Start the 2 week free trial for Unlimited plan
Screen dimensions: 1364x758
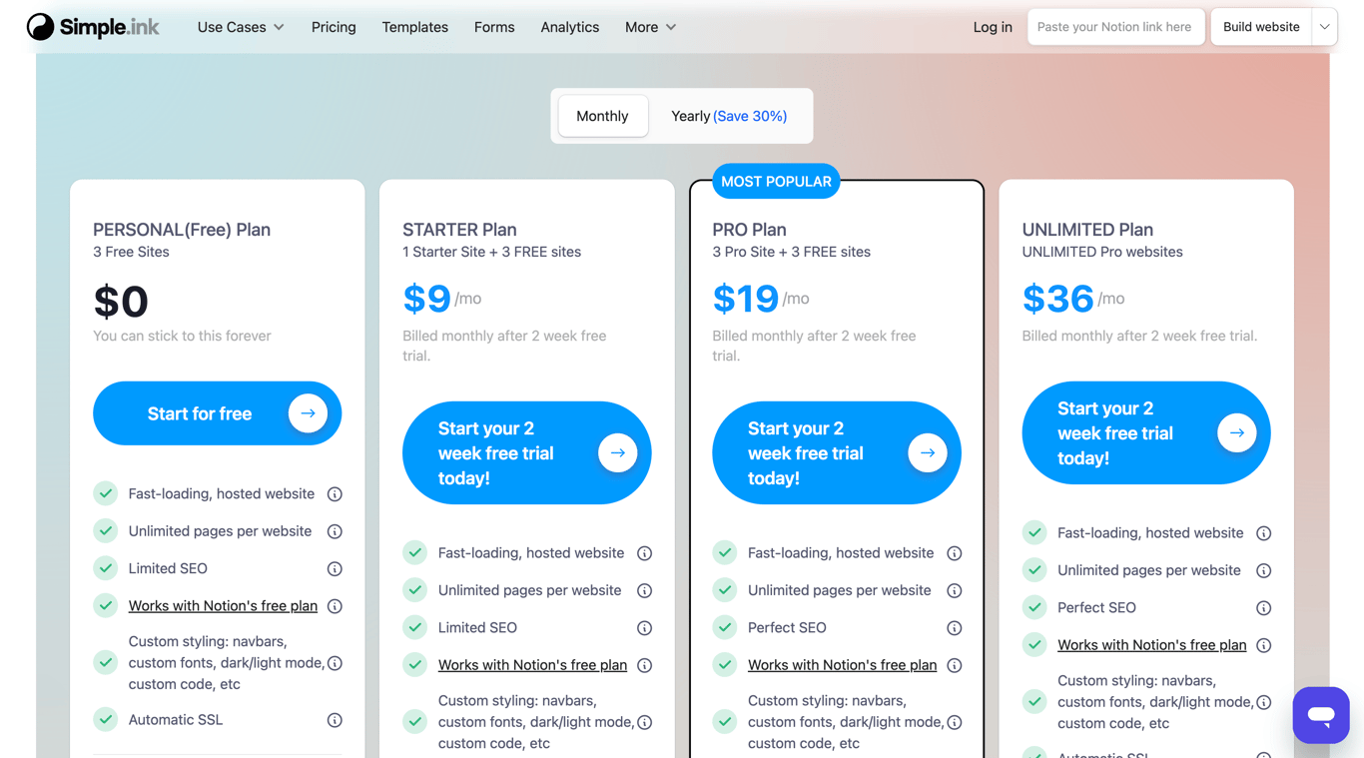point(1145,433)
